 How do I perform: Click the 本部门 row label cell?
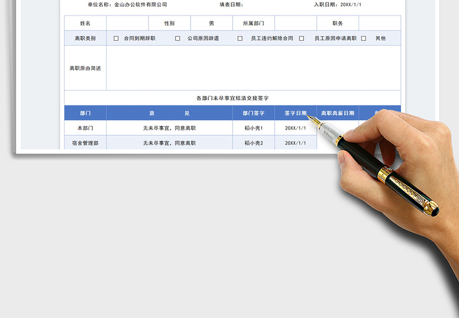tap(85, 128)
